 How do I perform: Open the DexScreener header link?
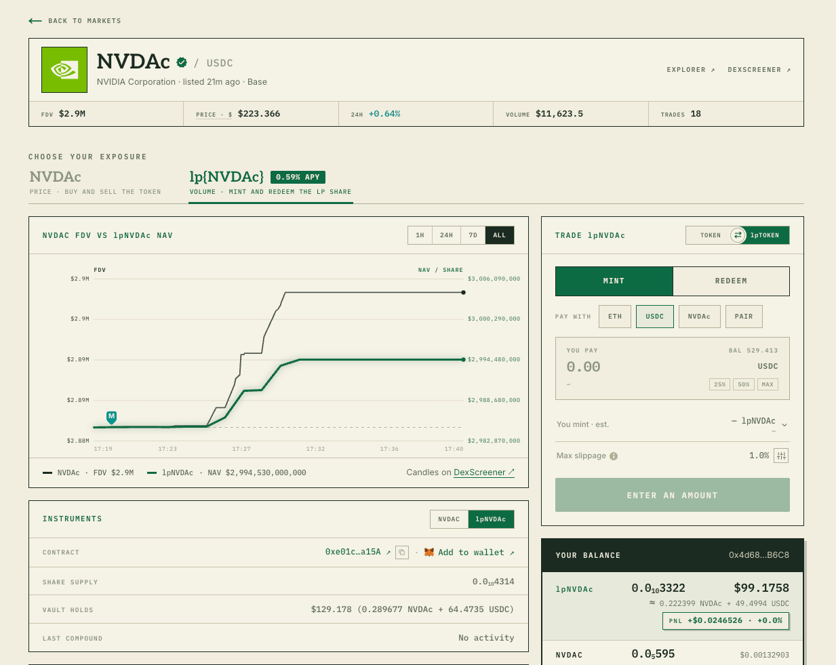pos(759,70)
